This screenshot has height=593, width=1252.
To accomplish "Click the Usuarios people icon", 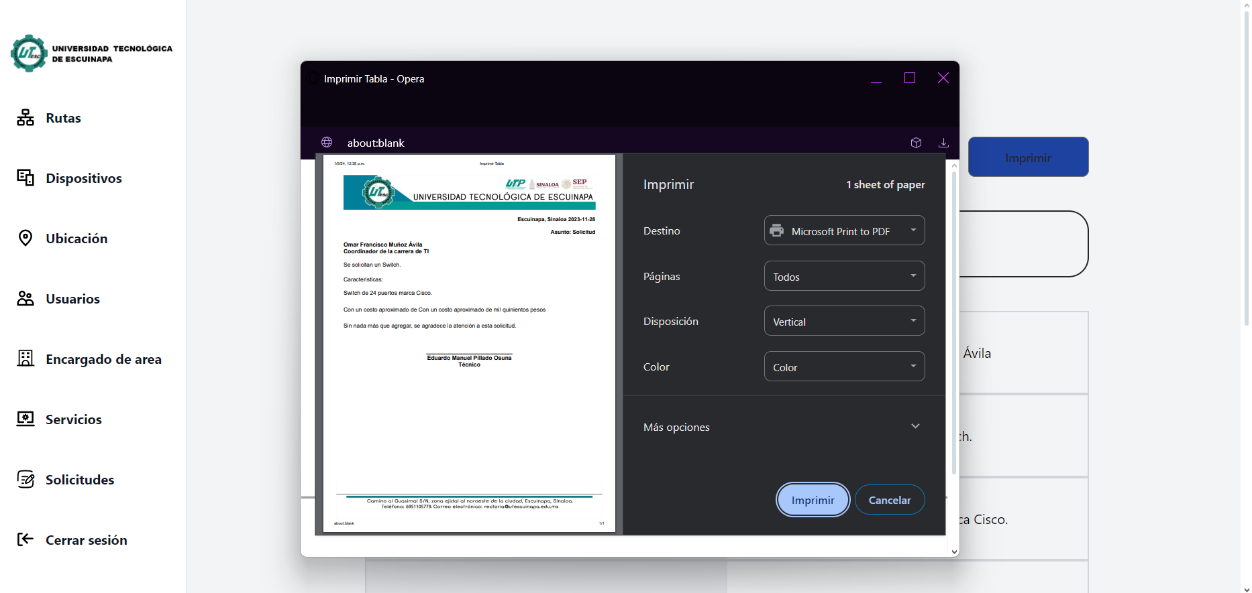I will (25, 298).
